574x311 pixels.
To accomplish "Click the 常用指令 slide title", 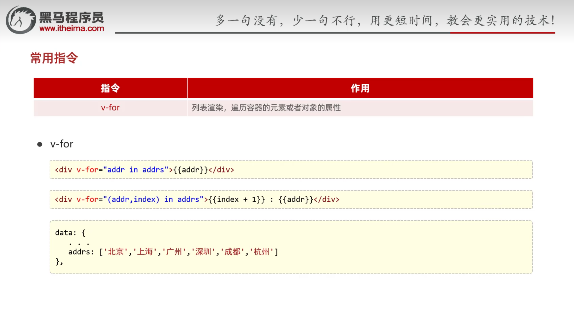I will (x=54, y=58).
